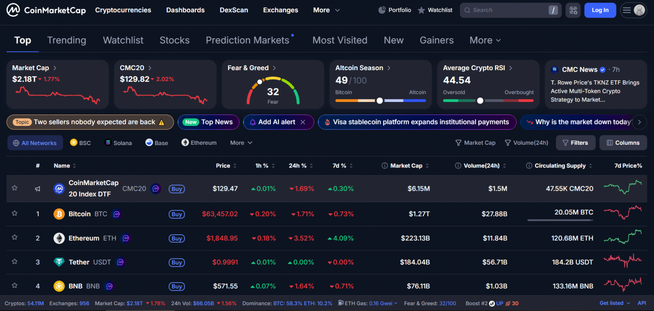
Task: Expand More networks dropdown
Action: tap(241, 143)
